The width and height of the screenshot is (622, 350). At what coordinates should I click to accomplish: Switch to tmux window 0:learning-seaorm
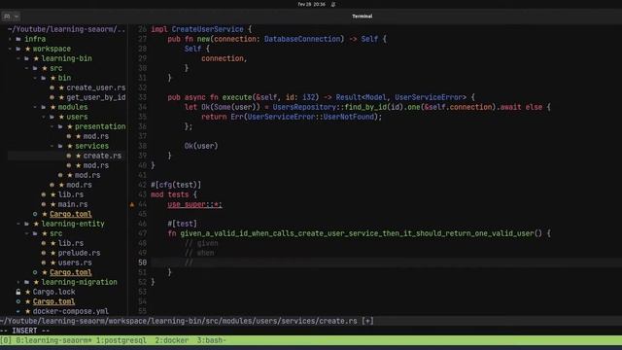point(54,340)
